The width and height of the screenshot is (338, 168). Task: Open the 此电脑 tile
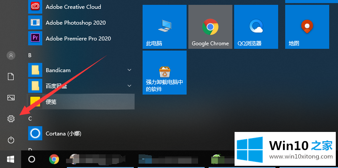(165, 27)
